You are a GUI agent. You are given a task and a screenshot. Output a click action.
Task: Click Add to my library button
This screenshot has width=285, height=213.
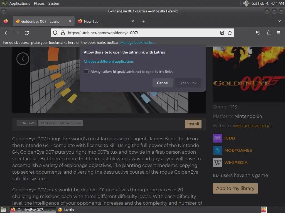click(x=235, y=188)
